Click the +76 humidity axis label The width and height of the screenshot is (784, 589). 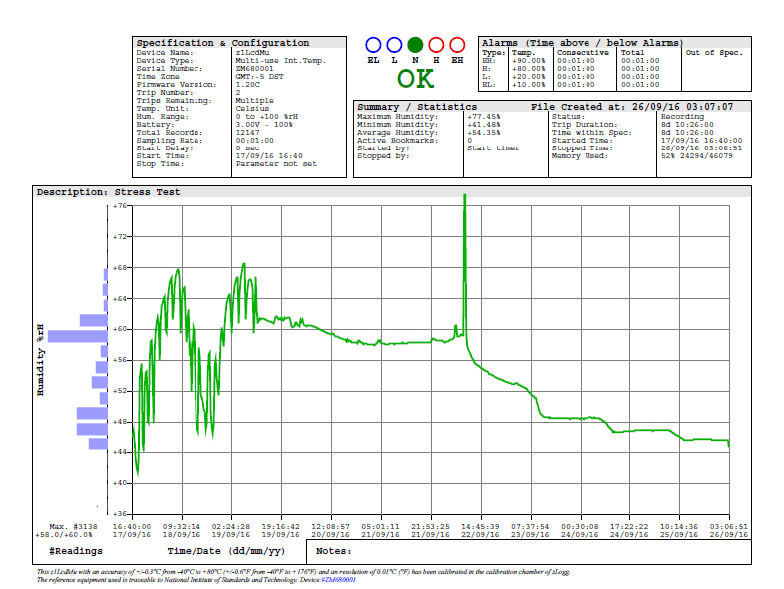click(x=120, y=205)
